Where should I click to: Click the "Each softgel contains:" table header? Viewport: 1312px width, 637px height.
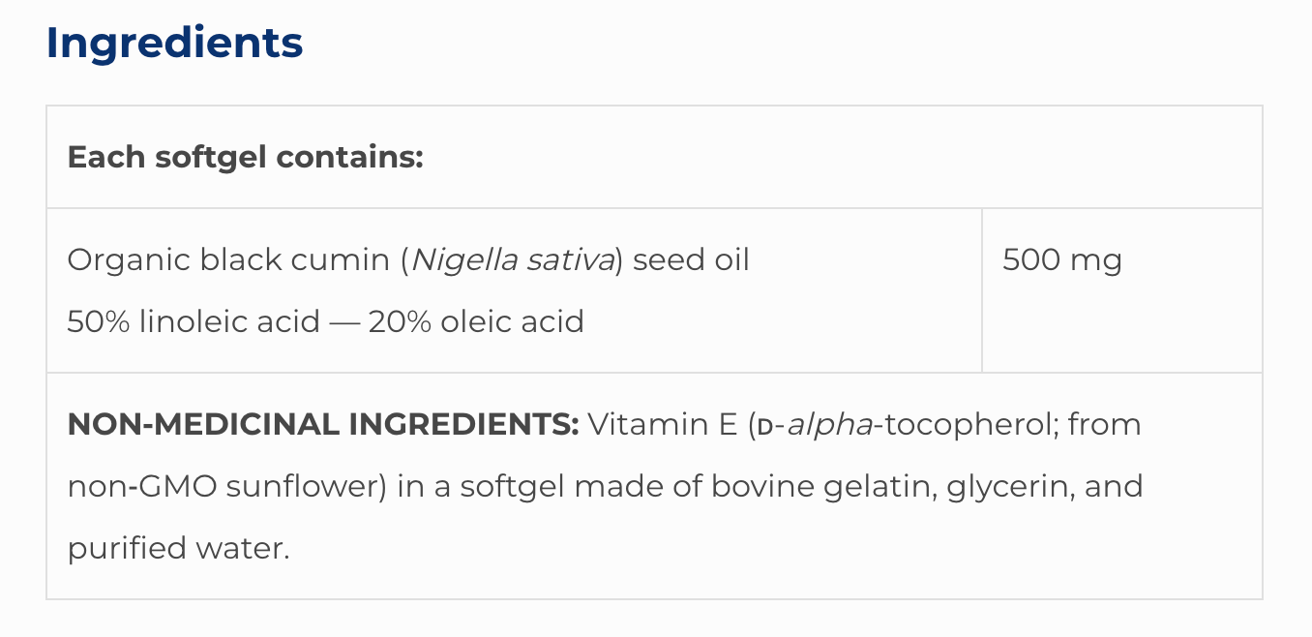pyautogui.click(x=245, y=158)
